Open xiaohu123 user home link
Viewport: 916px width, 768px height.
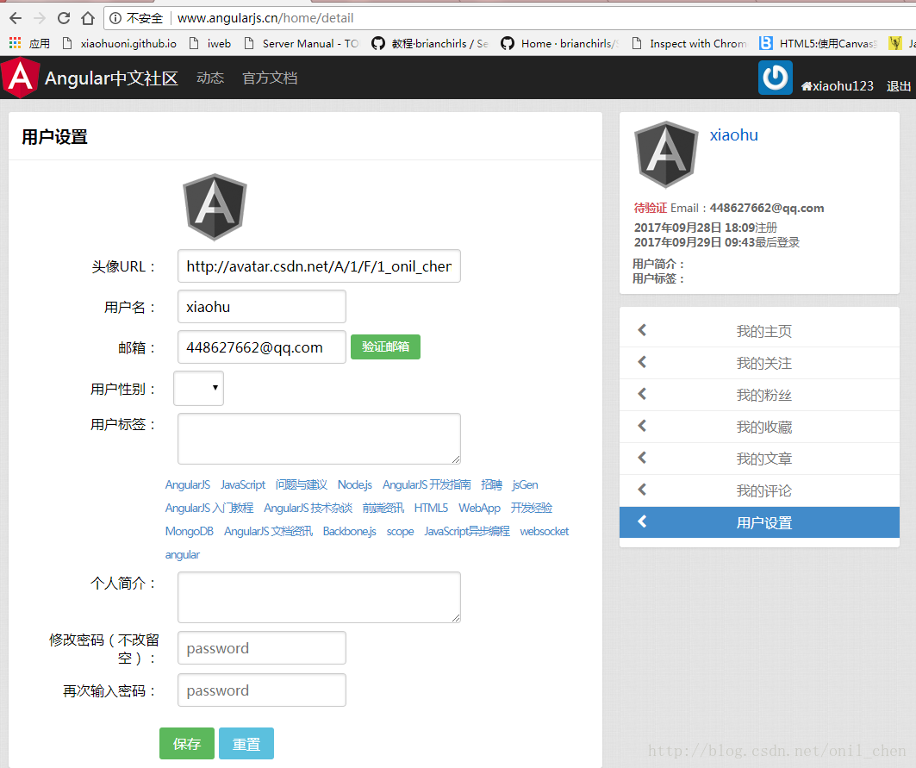[x=837, y=86]
